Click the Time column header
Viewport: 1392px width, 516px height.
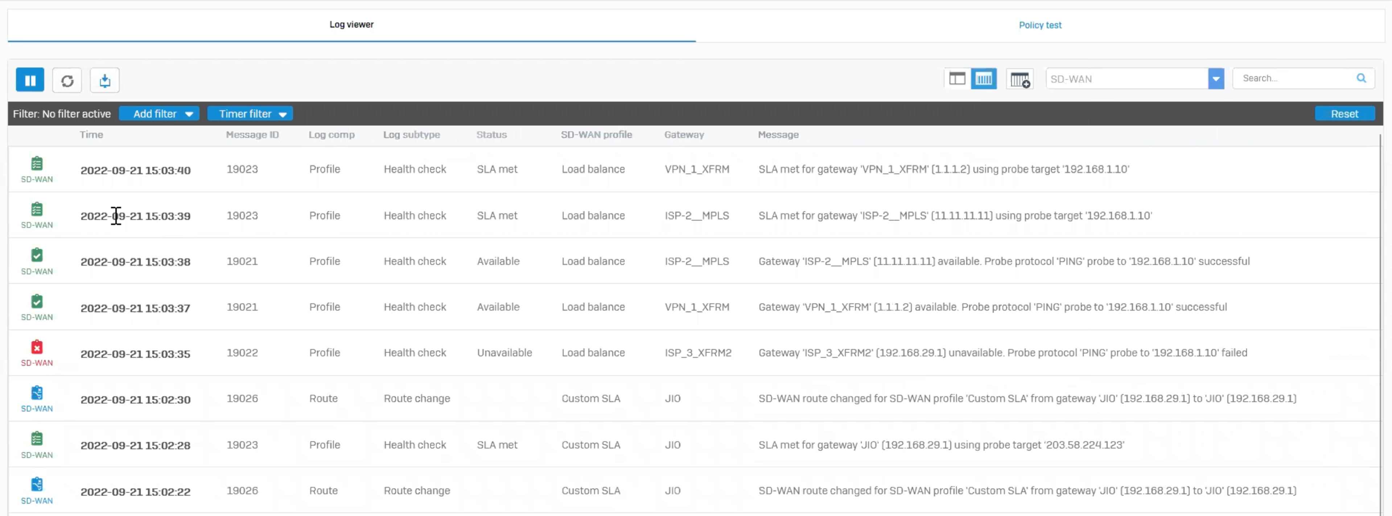click(91, 135)
